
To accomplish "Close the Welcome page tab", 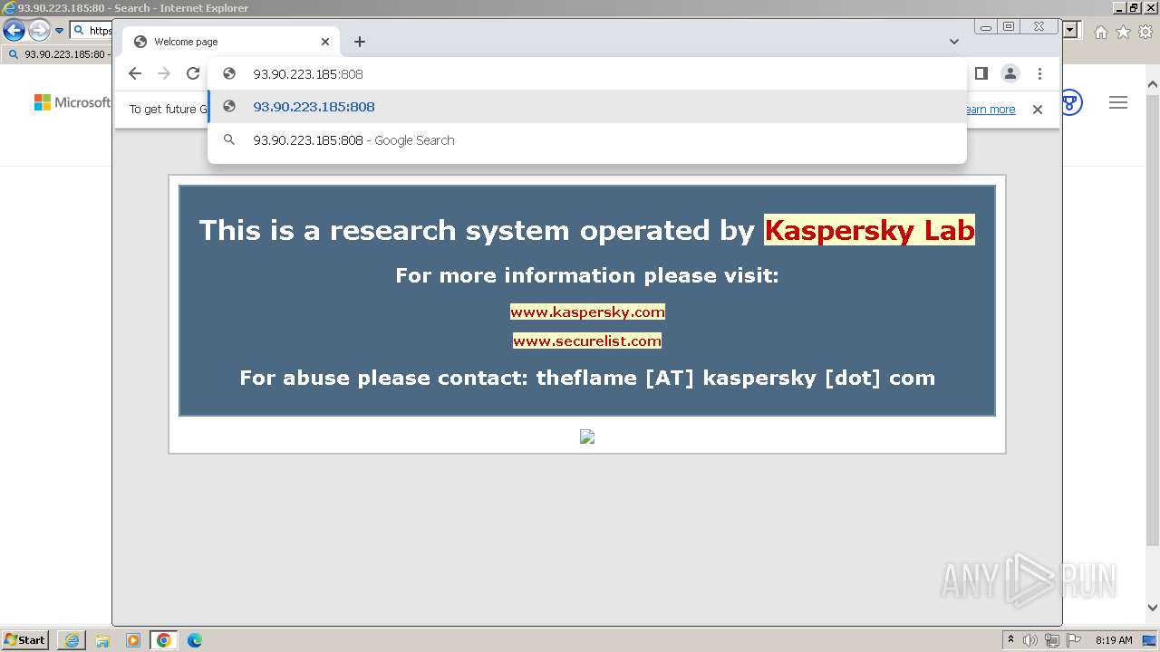I will pos(325,42).
